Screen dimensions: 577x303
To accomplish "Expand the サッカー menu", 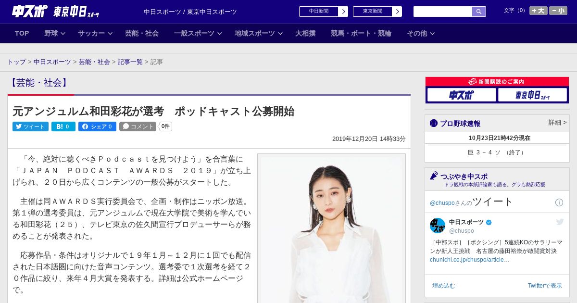I will click(95, 33).
